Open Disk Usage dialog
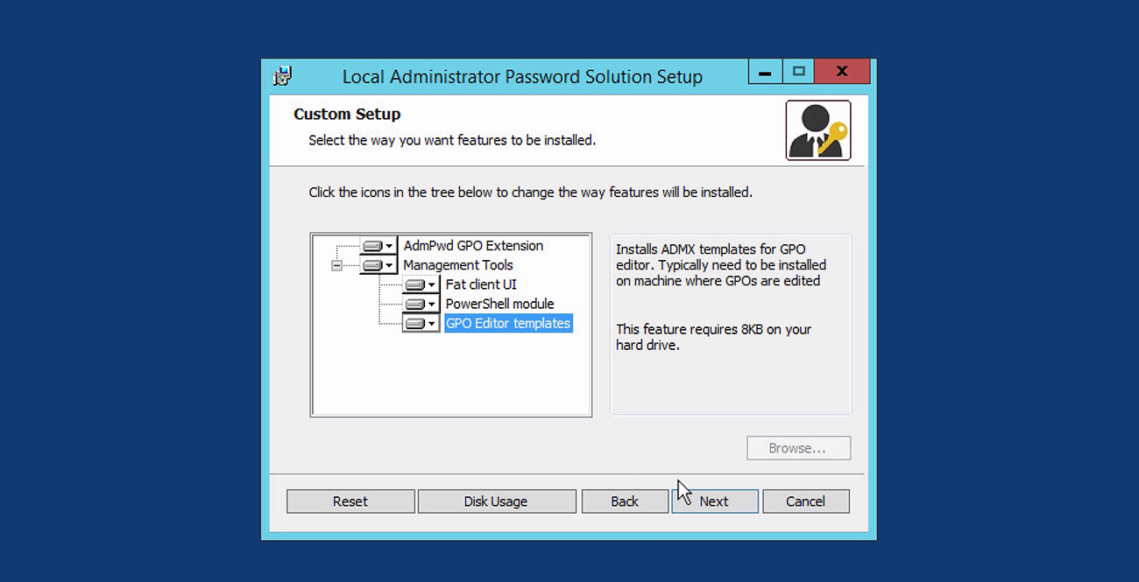The width and height of the screenshot is (1139, 582). 496,501
